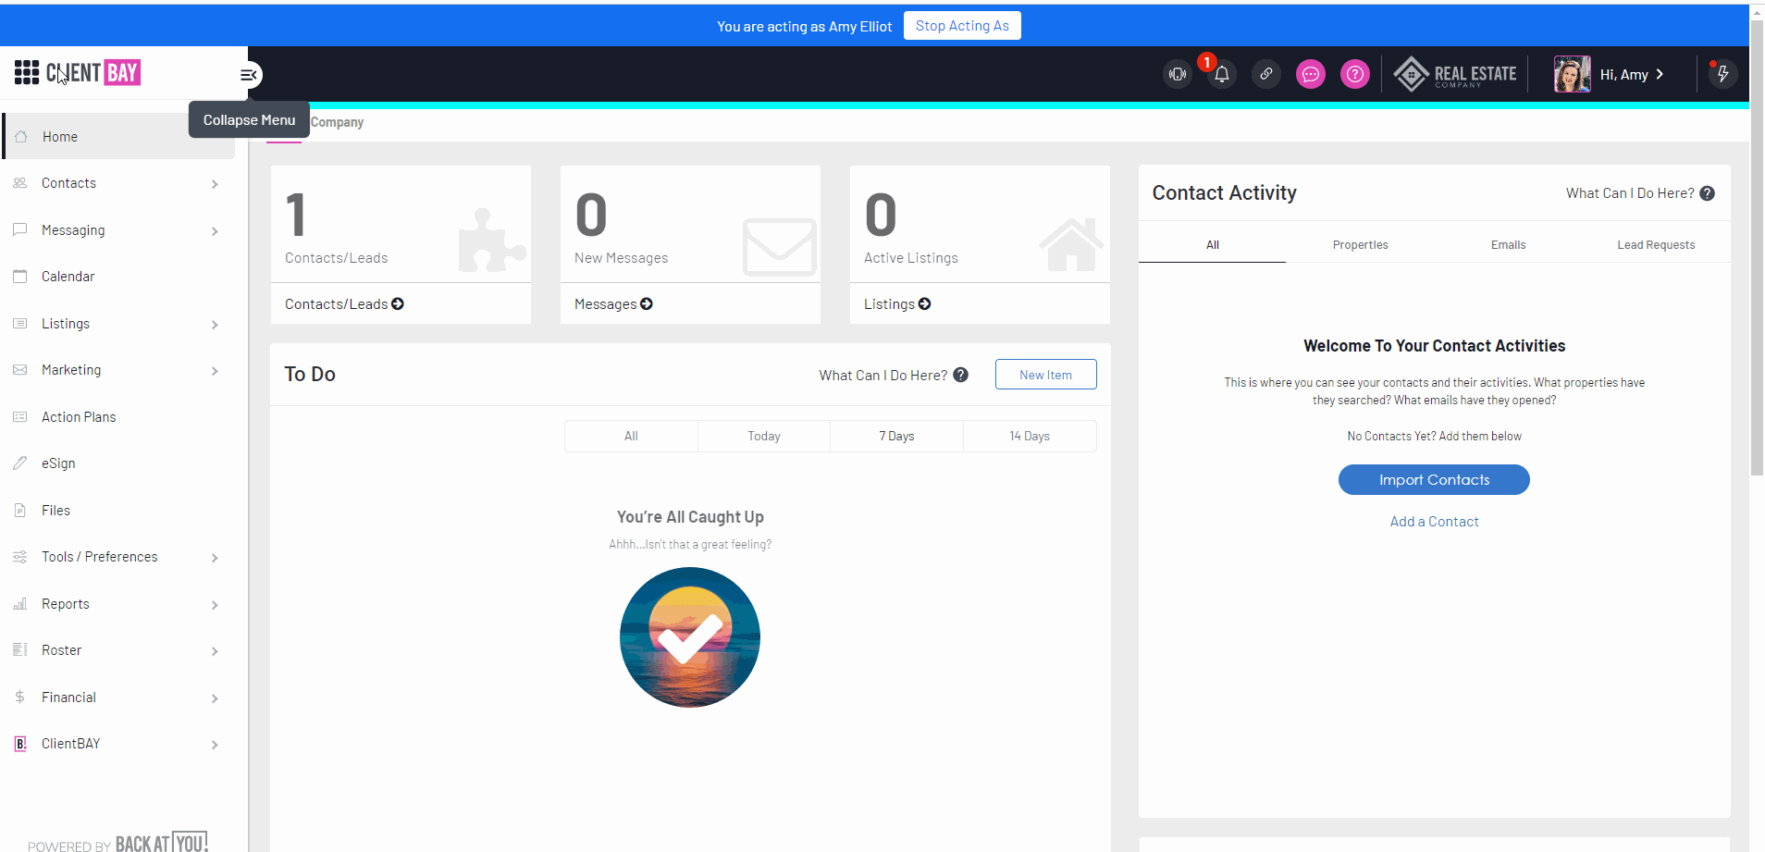Click the Stop Acting As button

pyautogui.click(x=962, y=26)
